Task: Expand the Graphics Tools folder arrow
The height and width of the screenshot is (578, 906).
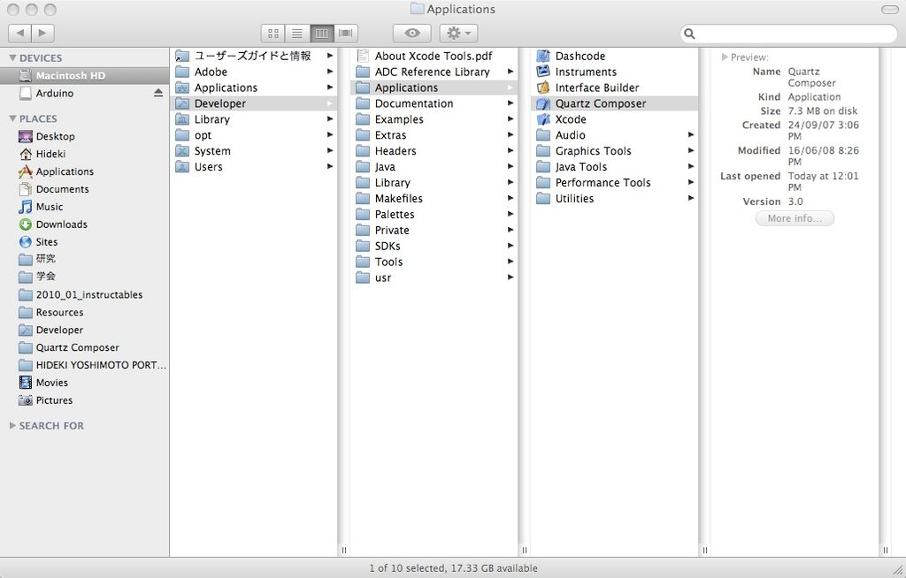Action: coord(690,150)
